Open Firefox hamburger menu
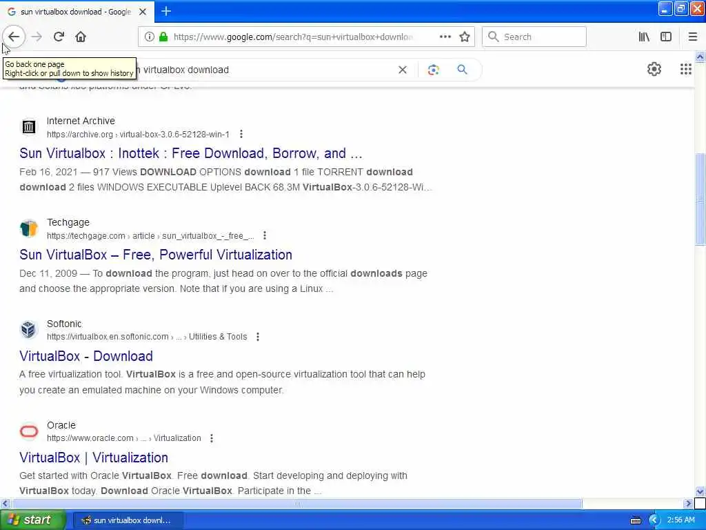The image size is (706, 530). point(693,37)
